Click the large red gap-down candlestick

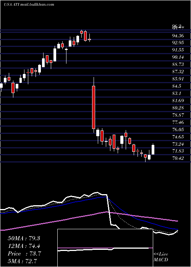tap(94, 107)
